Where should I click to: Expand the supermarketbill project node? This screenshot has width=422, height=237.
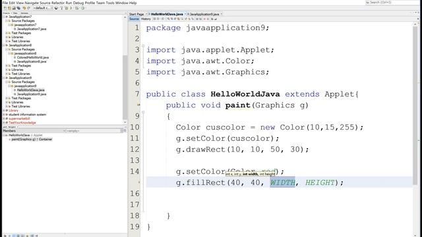[4, 118]
